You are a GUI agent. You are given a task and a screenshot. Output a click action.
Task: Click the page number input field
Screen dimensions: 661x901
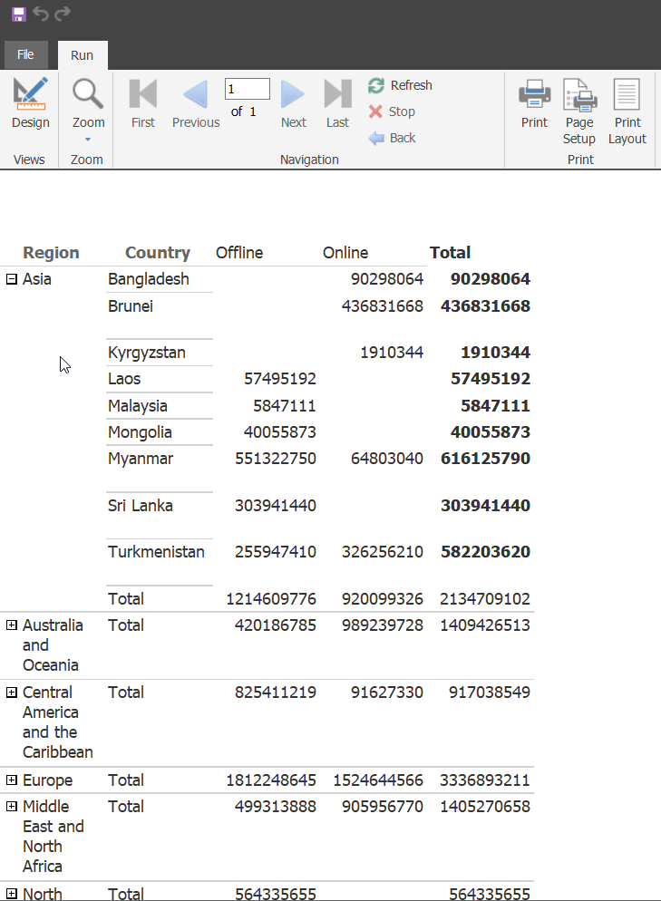click(x=248, y=89)
